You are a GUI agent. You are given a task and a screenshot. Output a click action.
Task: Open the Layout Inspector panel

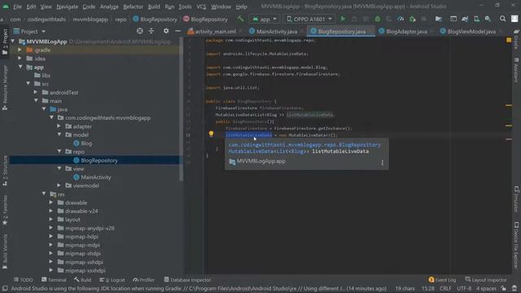pos(486,280)
